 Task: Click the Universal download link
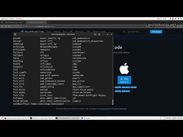[134, 87]
